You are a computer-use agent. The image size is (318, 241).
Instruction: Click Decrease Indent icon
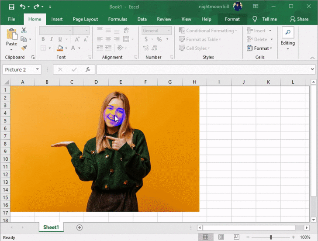click(x=100, y=48)
